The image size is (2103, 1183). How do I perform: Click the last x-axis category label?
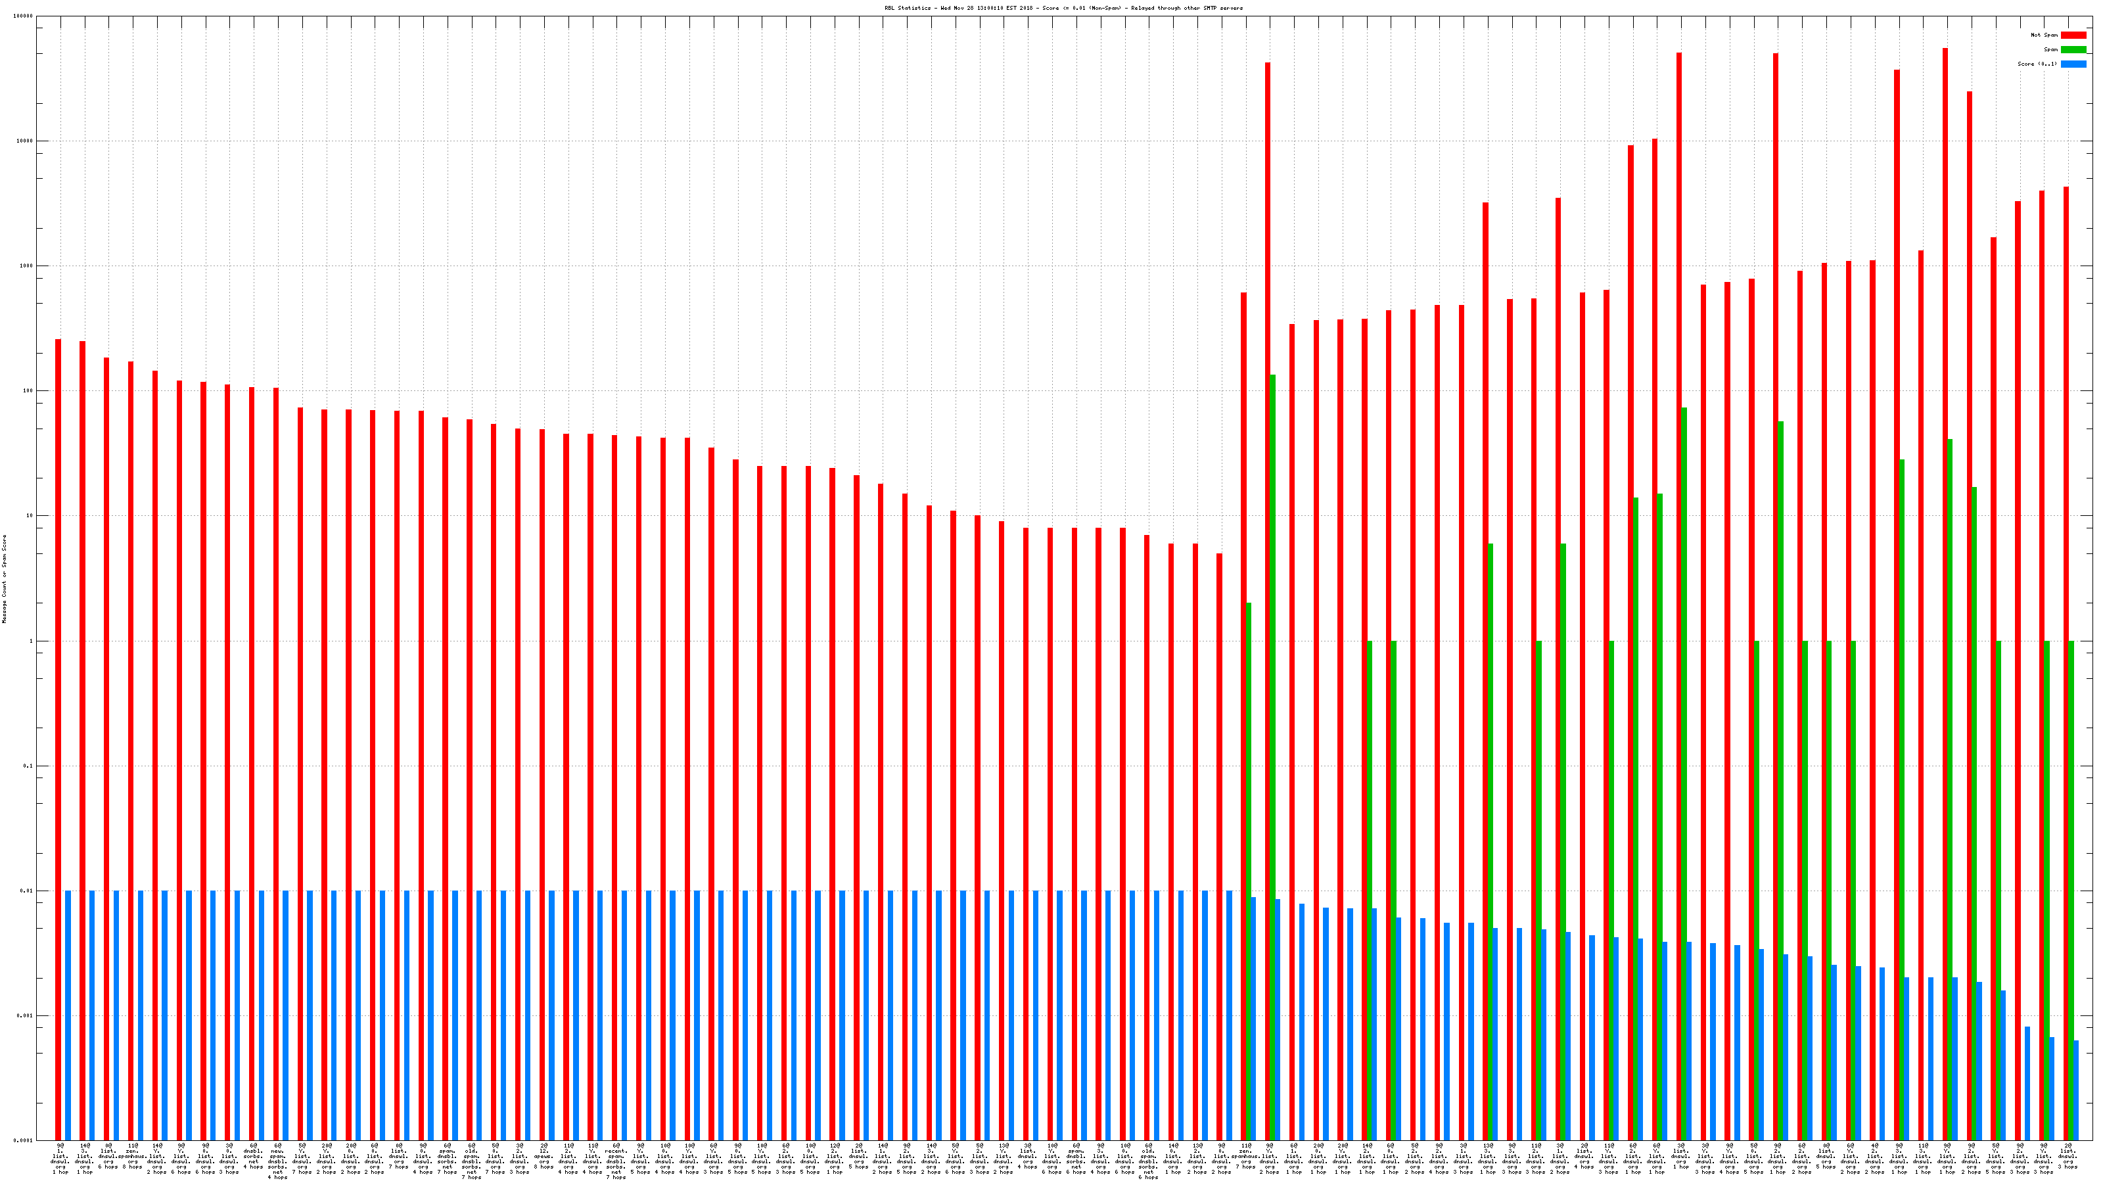click(x=2068, y=1157)
